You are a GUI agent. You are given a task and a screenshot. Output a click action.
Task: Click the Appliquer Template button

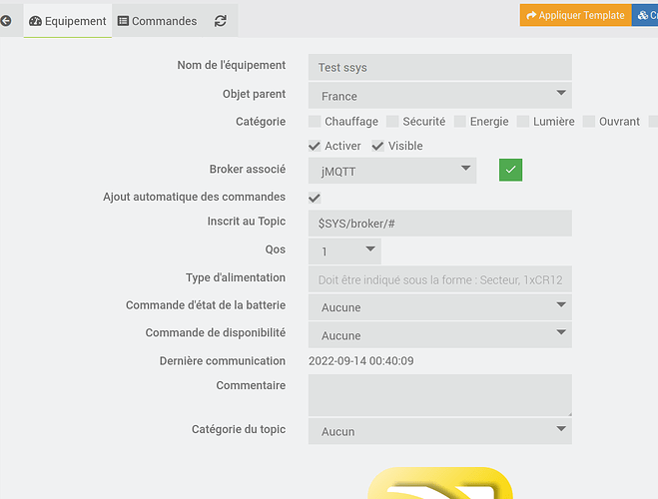point(575,15)
